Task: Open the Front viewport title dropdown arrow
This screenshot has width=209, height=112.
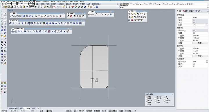Action: click(x=13, y=10)
